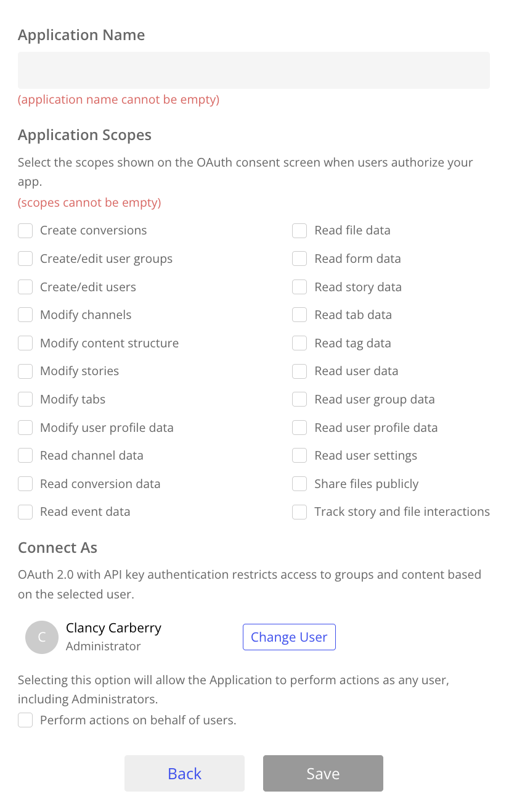Enable Perform actions on behalf of users

25,720
